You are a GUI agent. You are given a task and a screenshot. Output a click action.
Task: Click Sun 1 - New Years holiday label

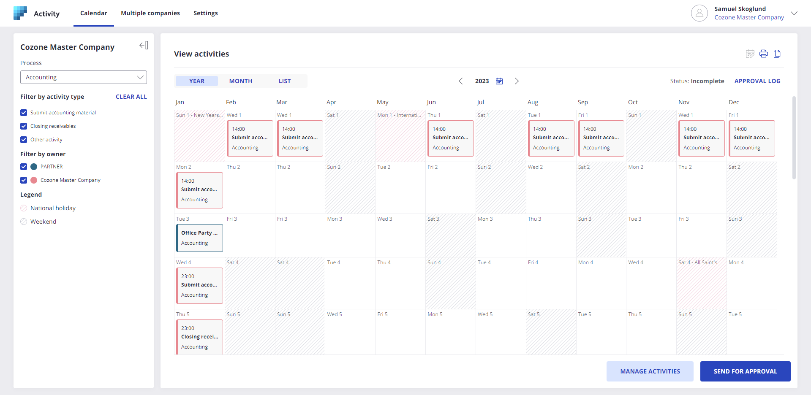199,115
